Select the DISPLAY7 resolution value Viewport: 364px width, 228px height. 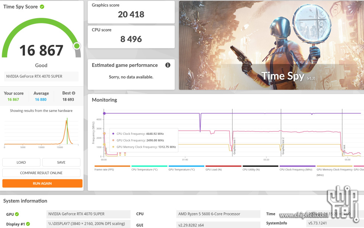[88, 224]
